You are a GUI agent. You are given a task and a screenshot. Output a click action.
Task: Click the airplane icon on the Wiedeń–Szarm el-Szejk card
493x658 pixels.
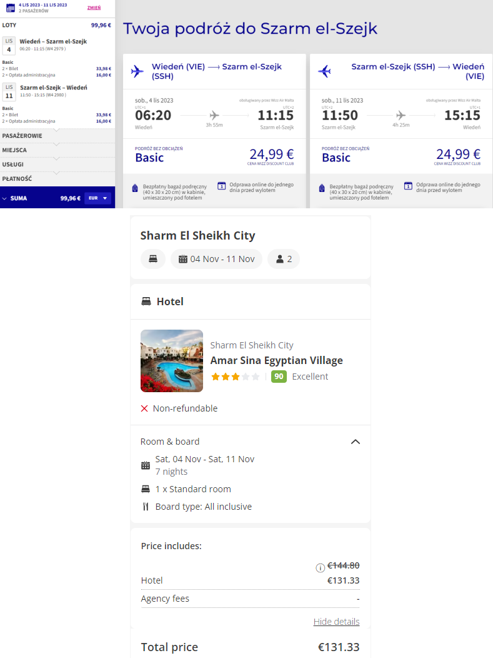coord(137,71)
